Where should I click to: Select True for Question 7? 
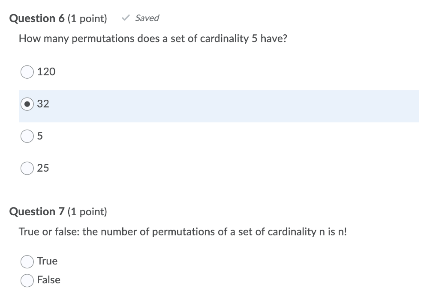(27, 261)
